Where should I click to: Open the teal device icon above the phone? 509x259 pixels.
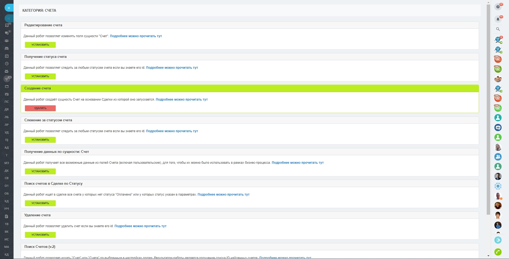(x=498, y=240)
